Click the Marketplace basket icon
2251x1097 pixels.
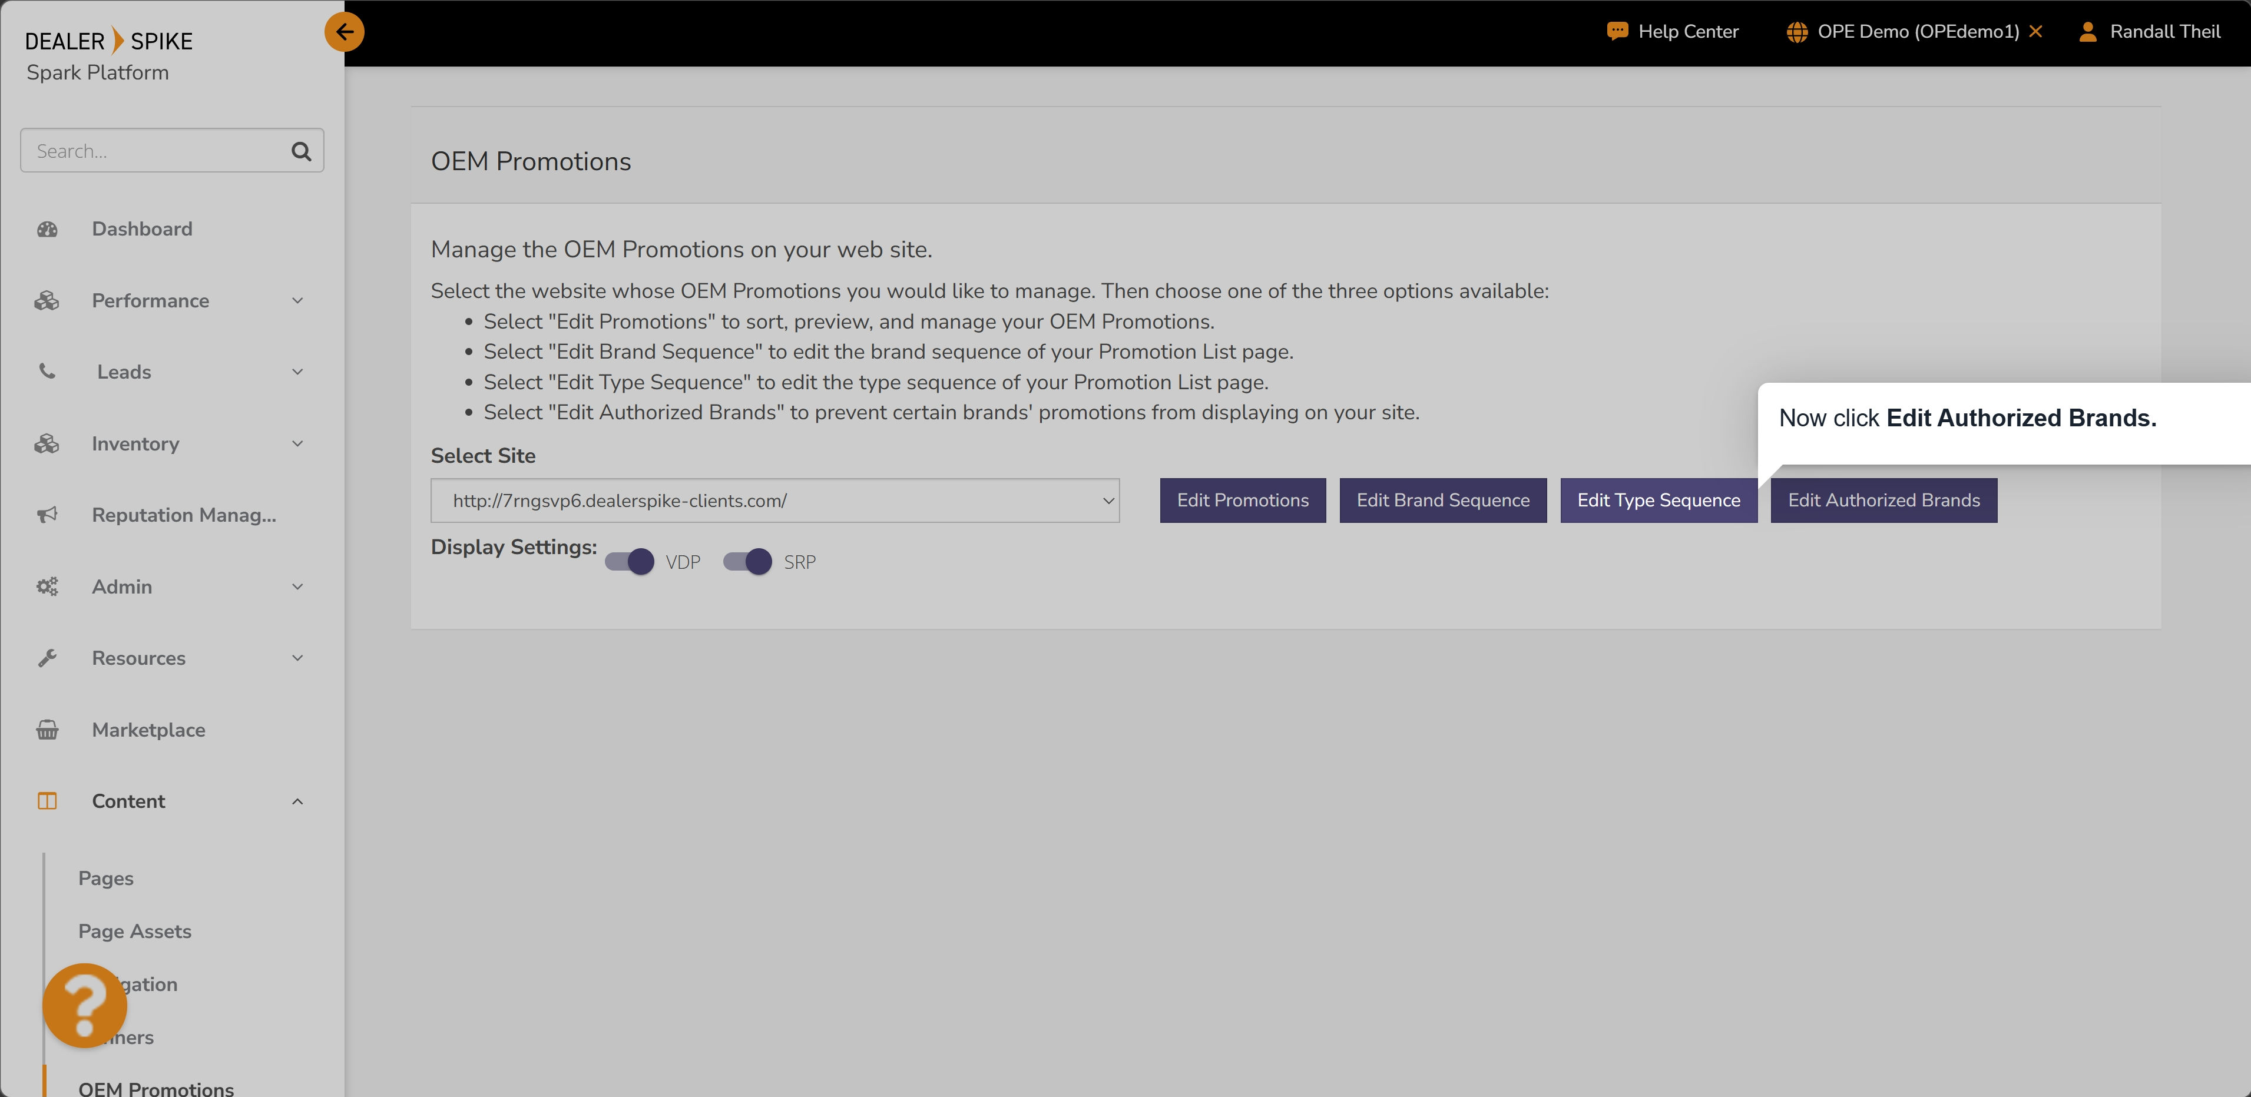47,730
